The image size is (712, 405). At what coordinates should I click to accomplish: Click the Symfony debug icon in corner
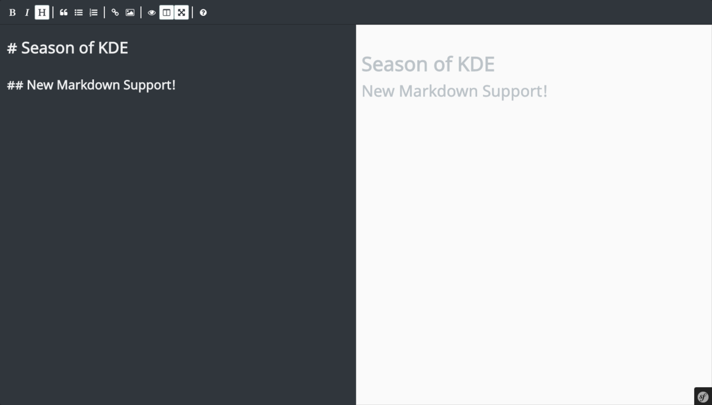point(703,397)
